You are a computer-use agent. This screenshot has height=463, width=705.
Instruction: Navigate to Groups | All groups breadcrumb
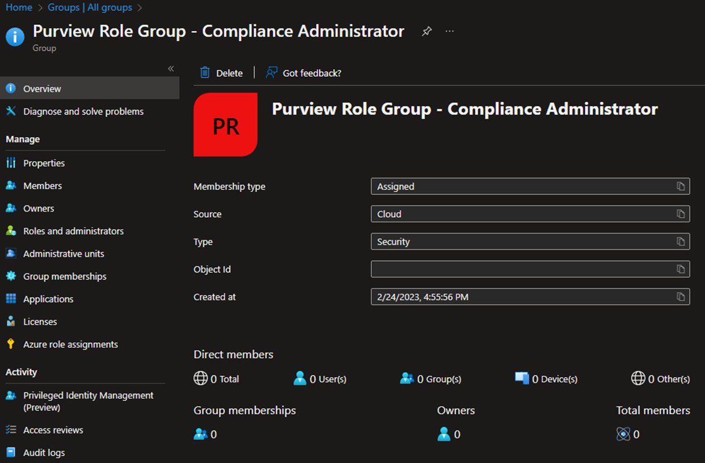coord(90,7)
